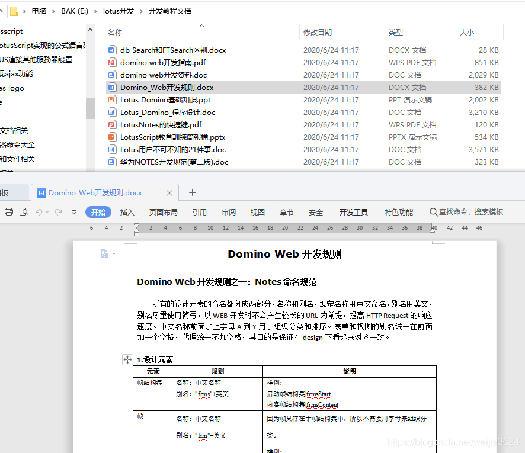Select the file name 华为NOTES开发规范(第二版).doc
The height and width of the screenshot is (453, 525).
pos(174,162)
